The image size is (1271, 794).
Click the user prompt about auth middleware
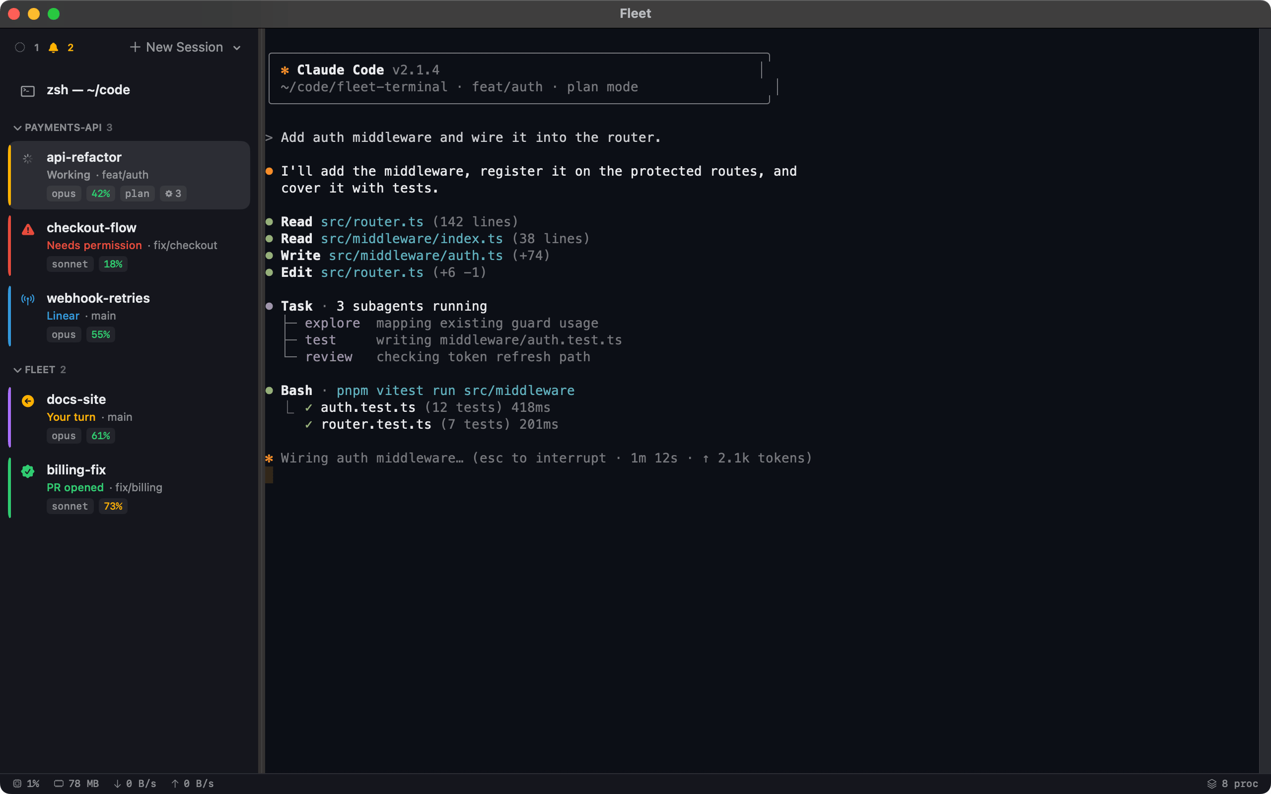pos(471,138)
